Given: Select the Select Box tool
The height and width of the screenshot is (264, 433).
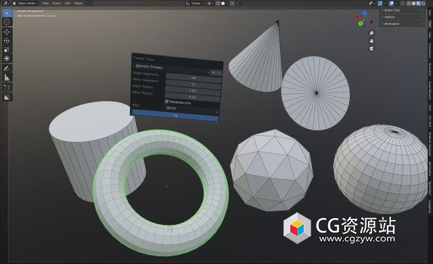Looking at the screenshot, I should [x=7, y=13].
